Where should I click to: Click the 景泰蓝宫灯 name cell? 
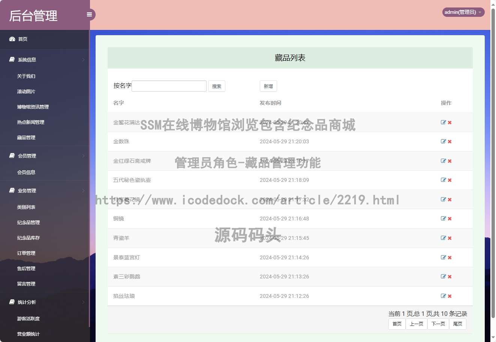tap(127, 257)
